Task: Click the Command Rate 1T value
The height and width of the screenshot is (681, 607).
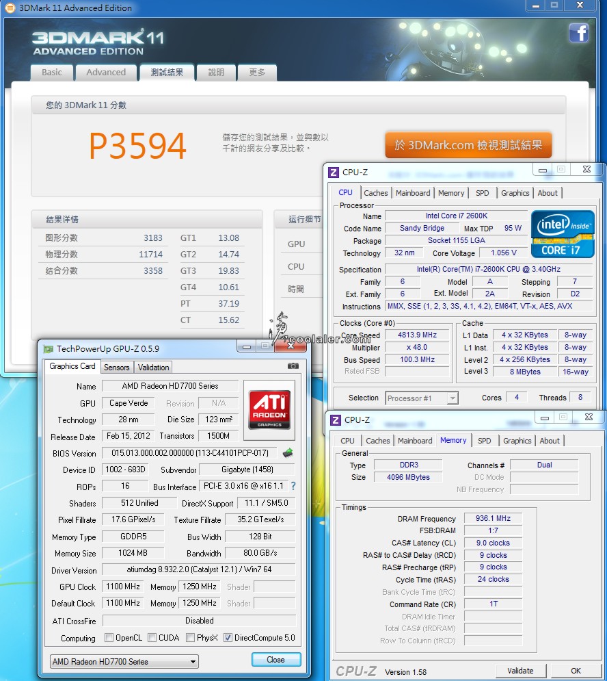Action: 493,604
